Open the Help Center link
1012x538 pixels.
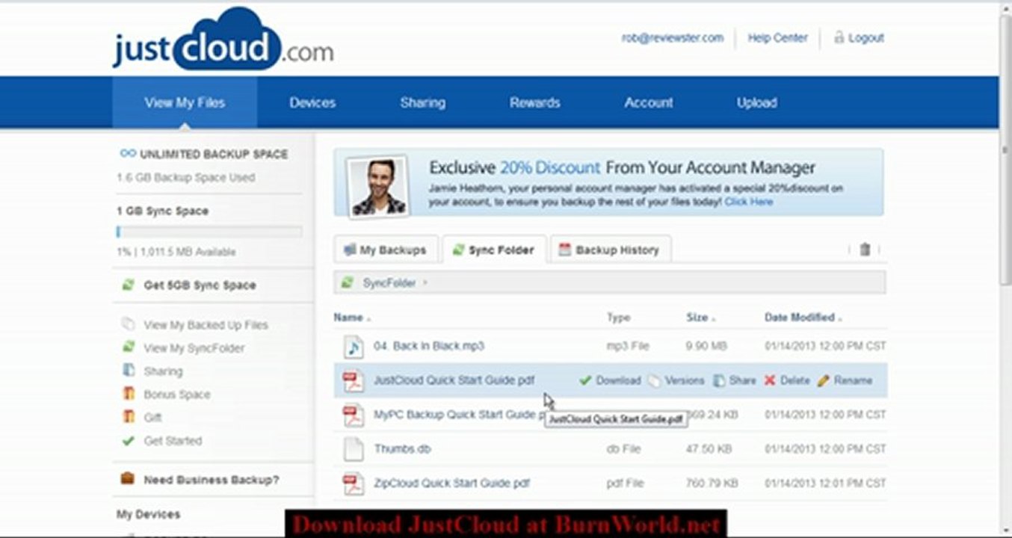(777, 37)
